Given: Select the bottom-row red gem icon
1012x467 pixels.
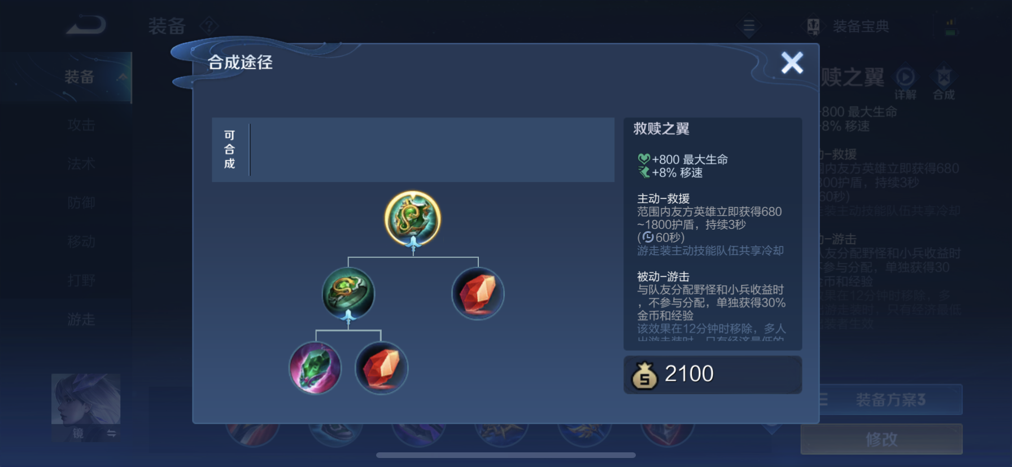Looking at the screenshot, I should click(x=381, y=368).
